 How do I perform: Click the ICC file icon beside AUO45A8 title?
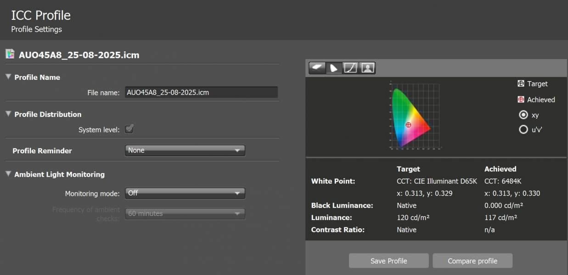tap(10, 55)
